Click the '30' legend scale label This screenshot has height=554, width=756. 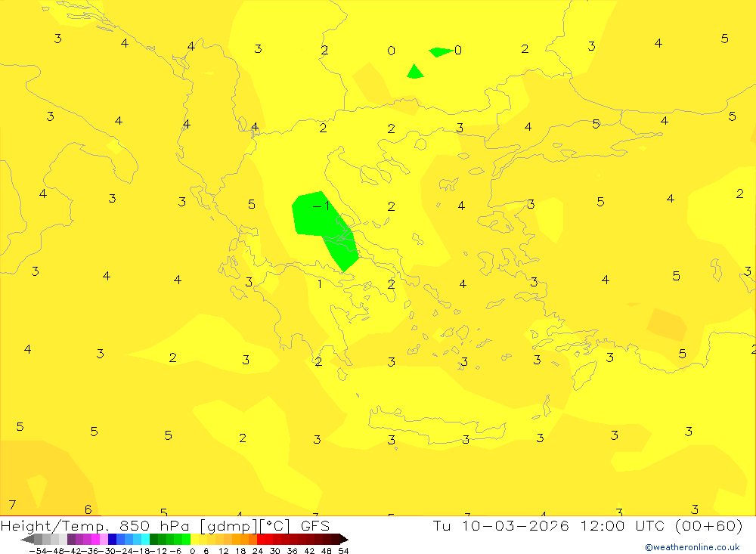pos(275,551)
